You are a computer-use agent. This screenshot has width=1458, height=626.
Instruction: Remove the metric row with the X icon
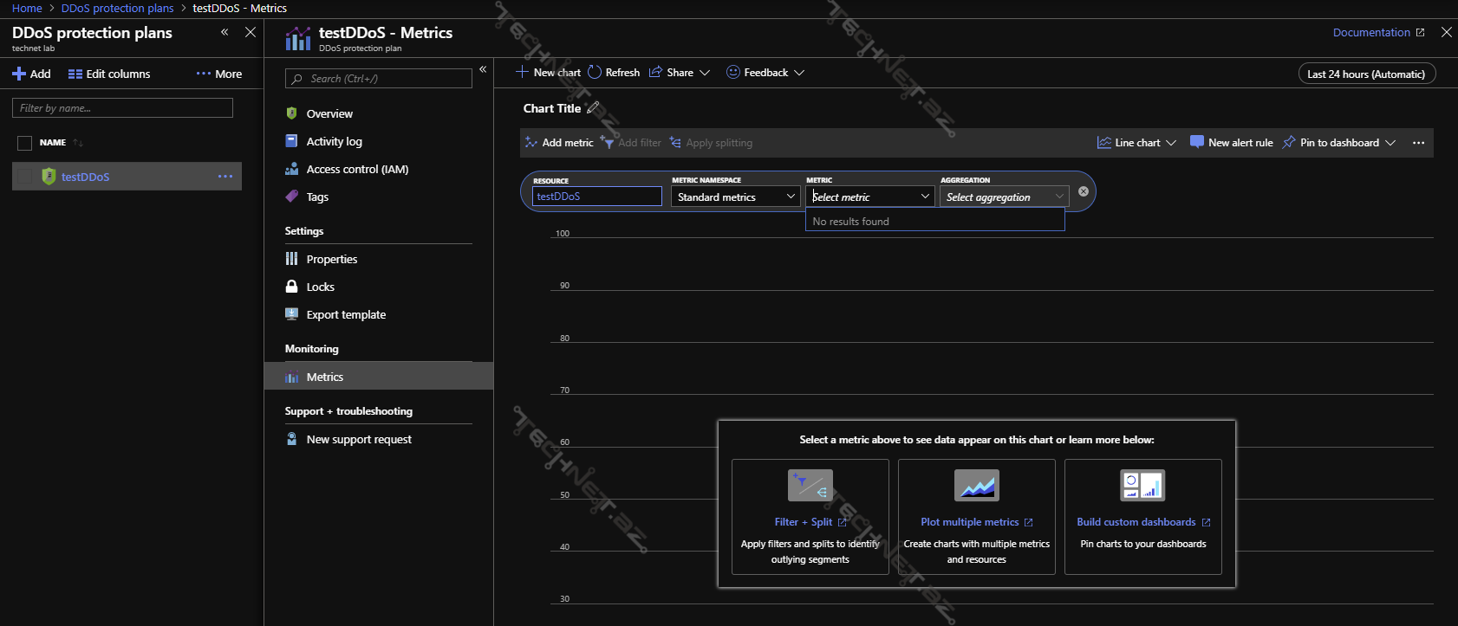pyautogui.click(x=1083, y=191)
